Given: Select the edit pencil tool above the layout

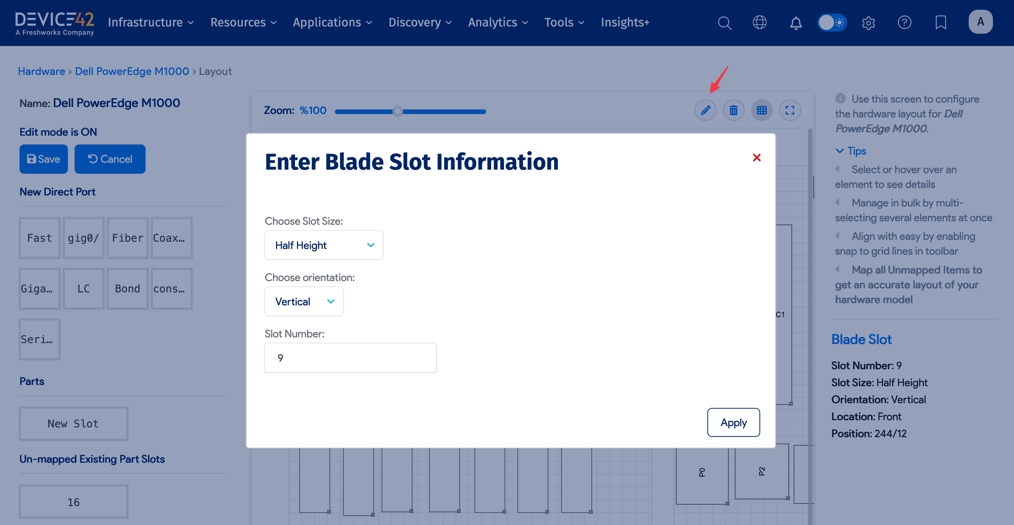Looking at the screenshot, I should 705,110.
